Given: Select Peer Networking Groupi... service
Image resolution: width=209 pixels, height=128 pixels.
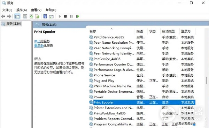Looking at the screenshot, I should pos(142,48).
